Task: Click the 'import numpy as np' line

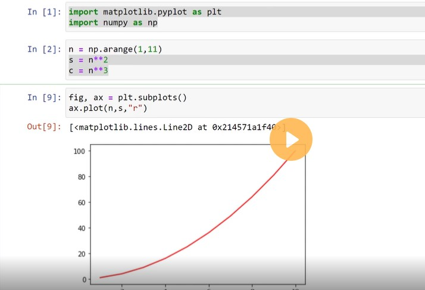Action: point(113,23)
